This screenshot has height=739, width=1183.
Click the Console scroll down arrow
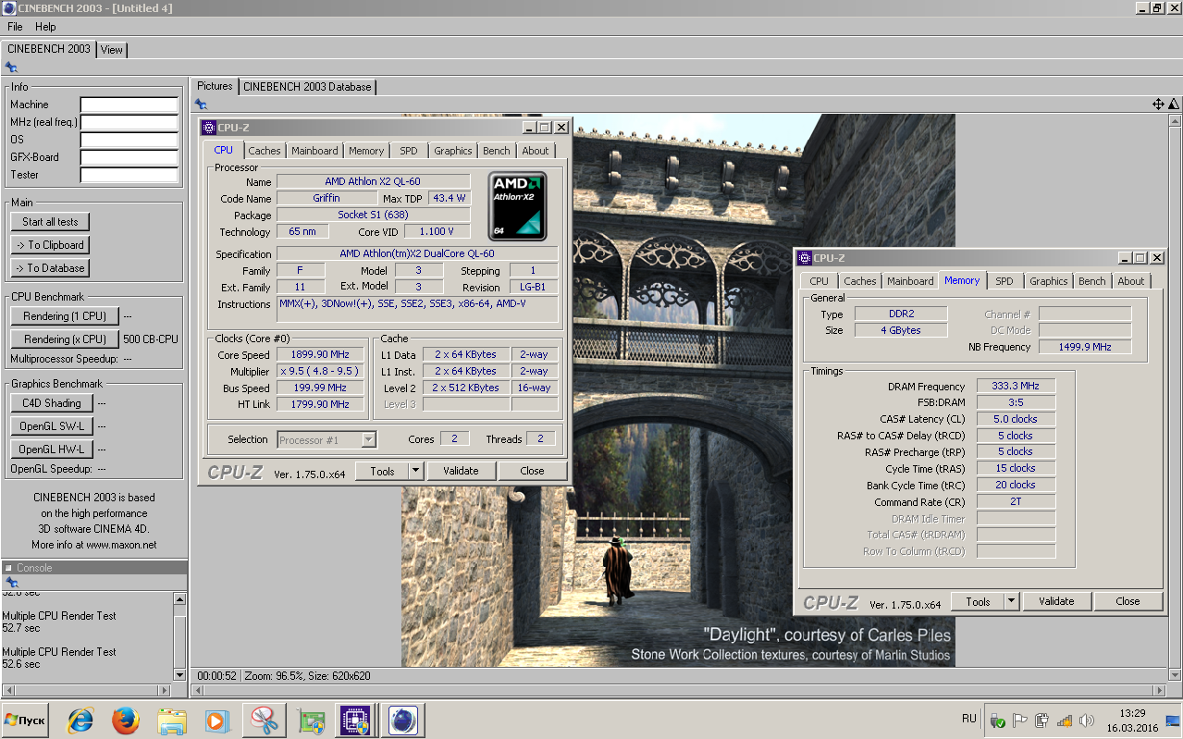pos(180,674)
